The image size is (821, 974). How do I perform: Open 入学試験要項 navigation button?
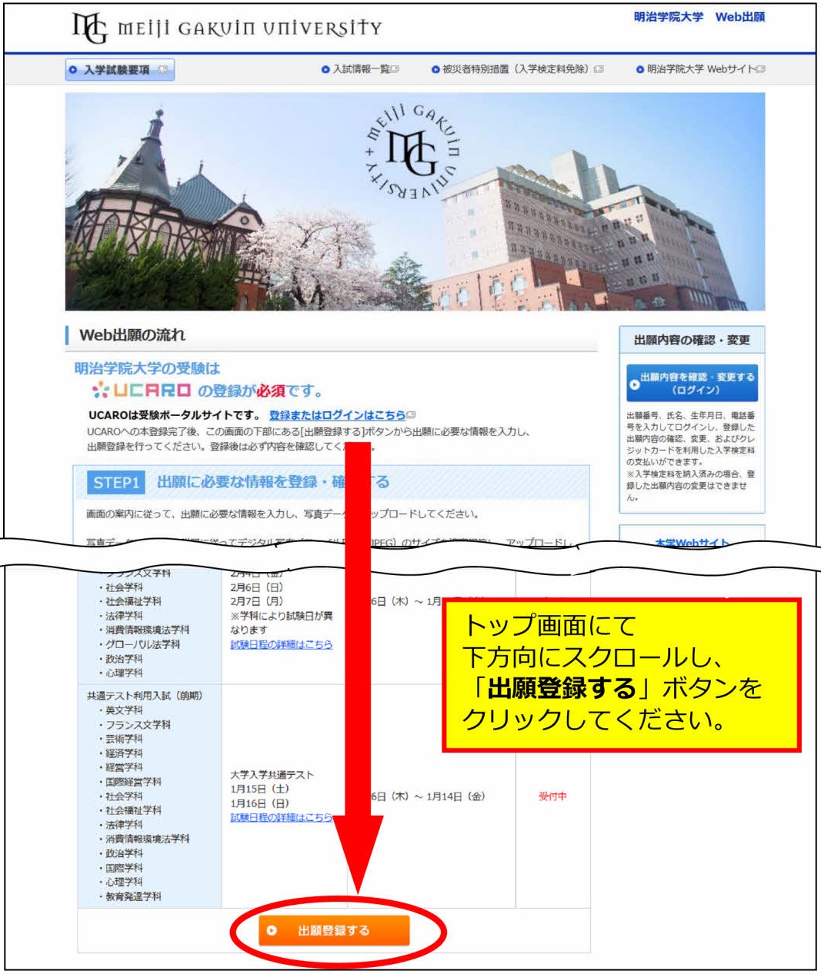tap(120, 70)
